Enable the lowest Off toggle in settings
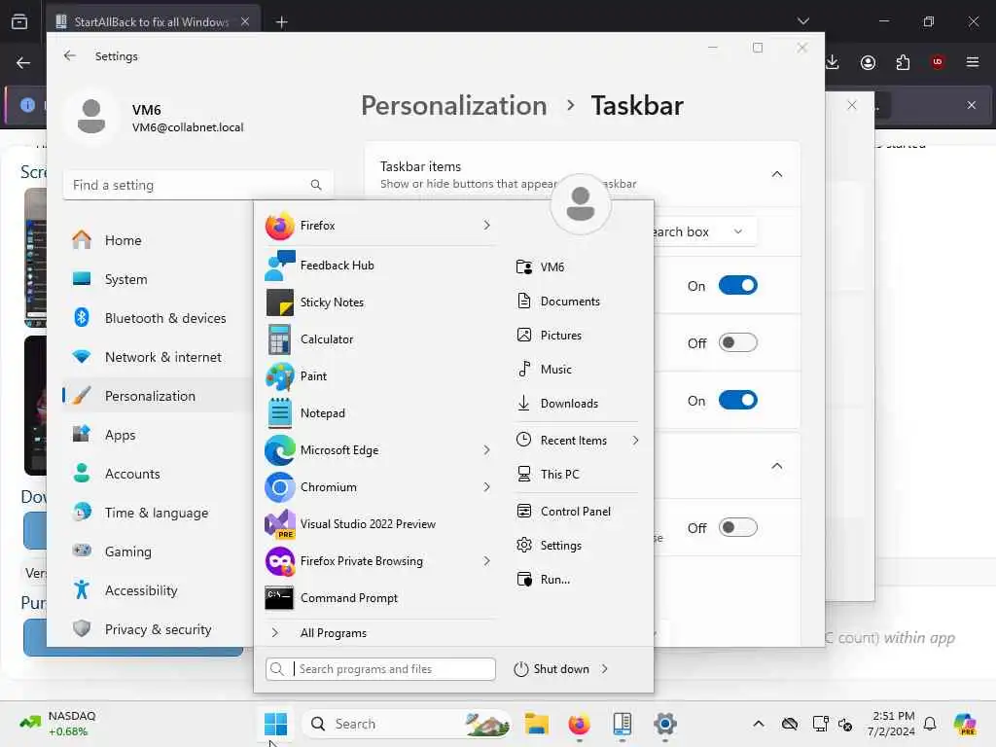Image resolution: width=996 pixels, height=747 pixels. click(738, 528)
